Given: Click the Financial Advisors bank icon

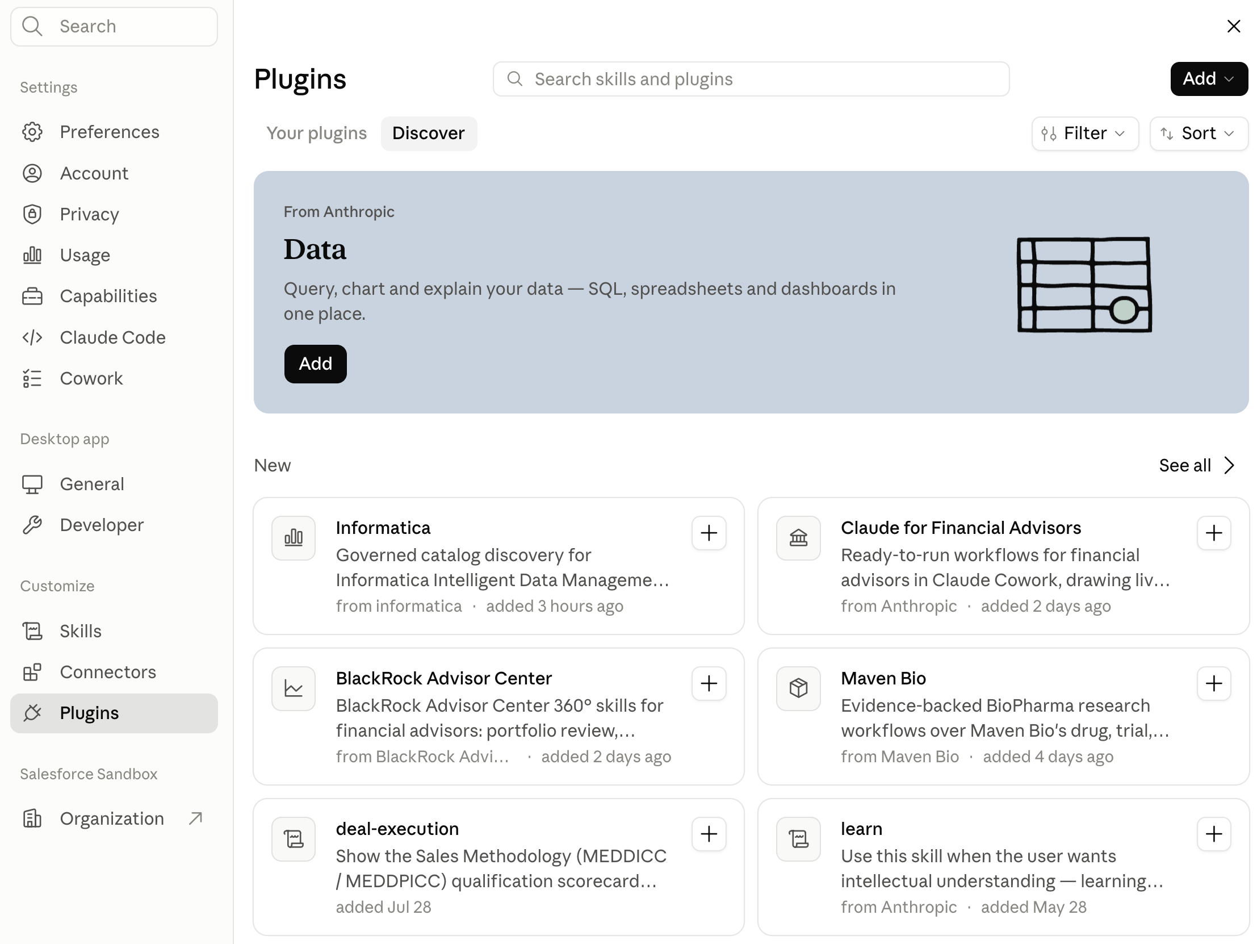Looking at the screenshot, I should point(798,538).
